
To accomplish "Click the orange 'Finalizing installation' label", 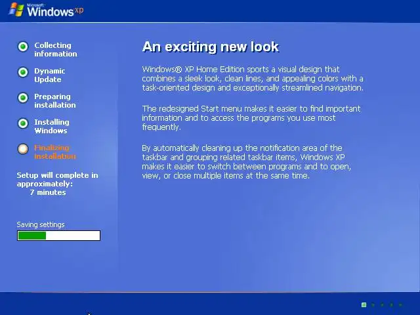I will click(x=55, y=152).
